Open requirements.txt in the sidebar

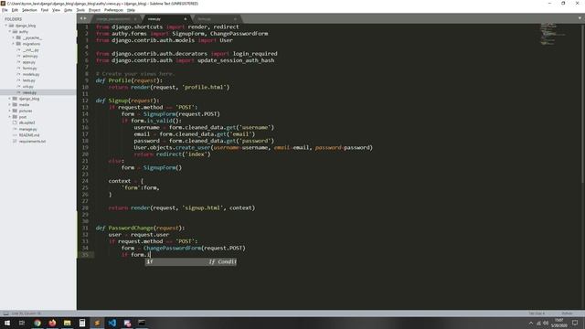click(32, 142)
